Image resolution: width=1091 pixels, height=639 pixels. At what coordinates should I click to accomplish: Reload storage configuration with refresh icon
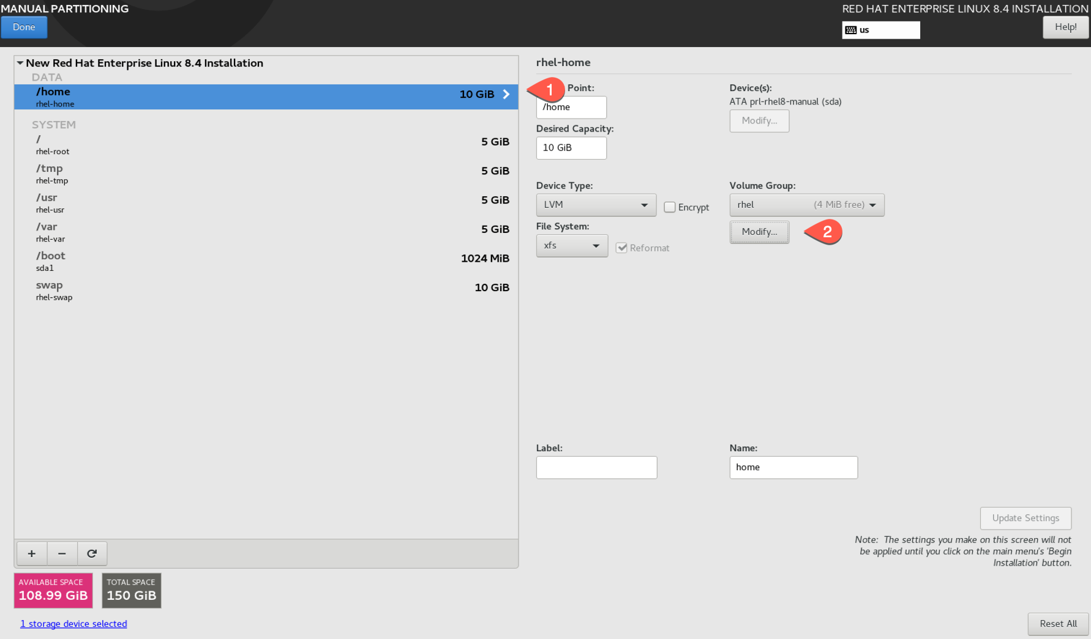(92, 553)
